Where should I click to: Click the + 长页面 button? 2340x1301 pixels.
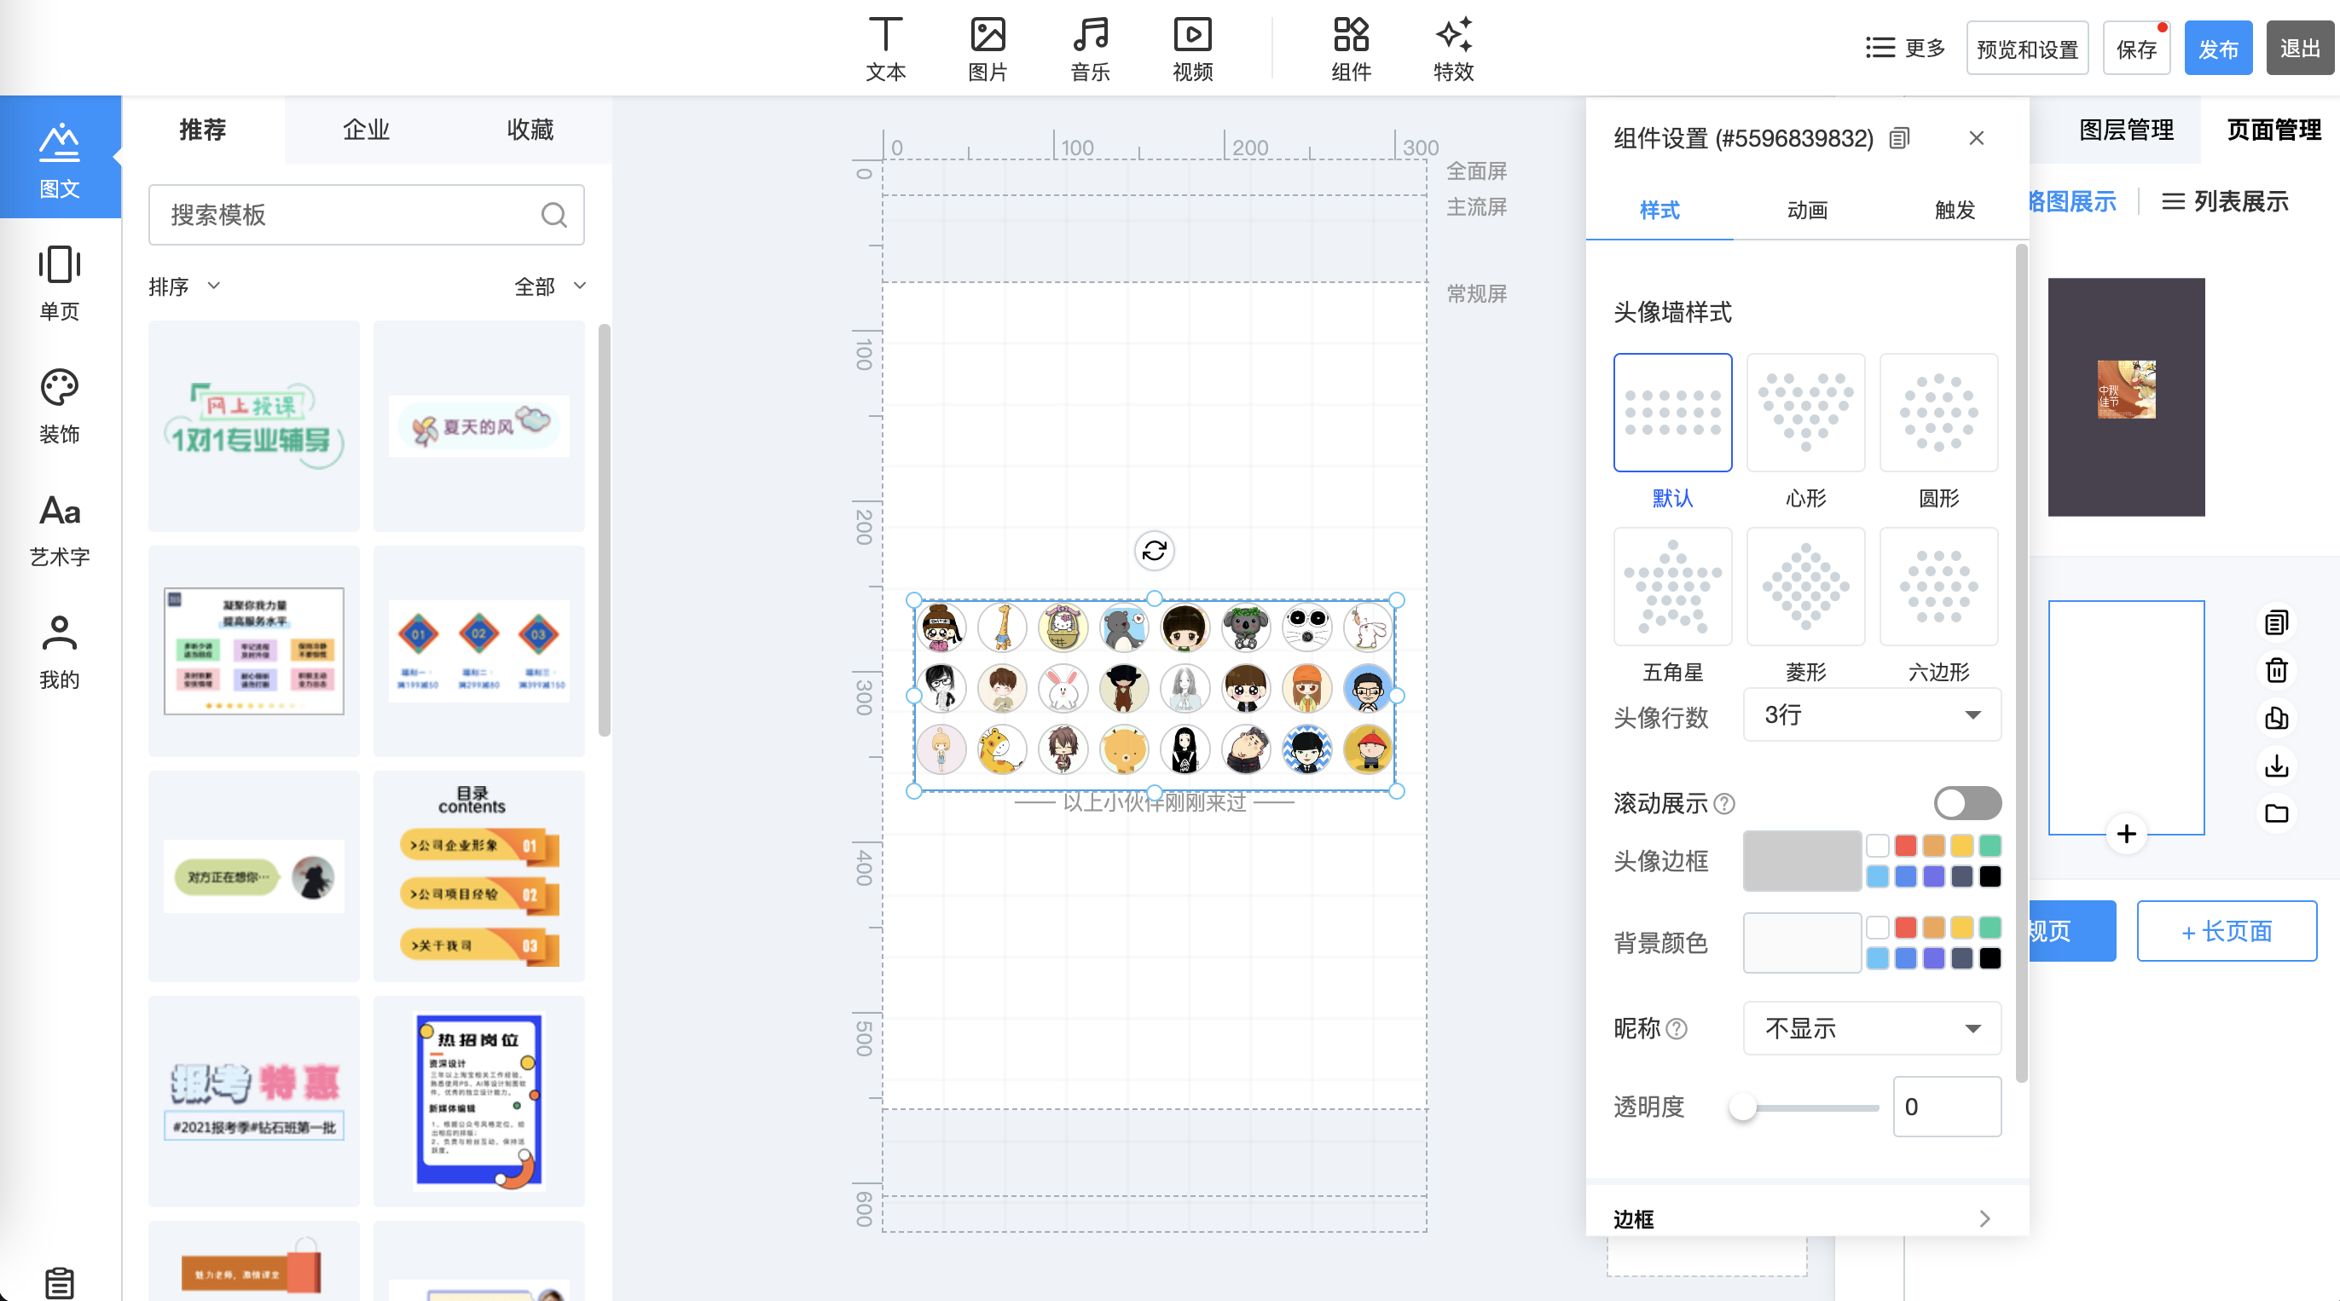tap(2226, 932)
